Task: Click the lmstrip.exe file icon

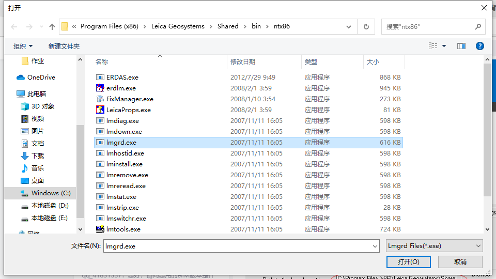Action: point(100,208)
